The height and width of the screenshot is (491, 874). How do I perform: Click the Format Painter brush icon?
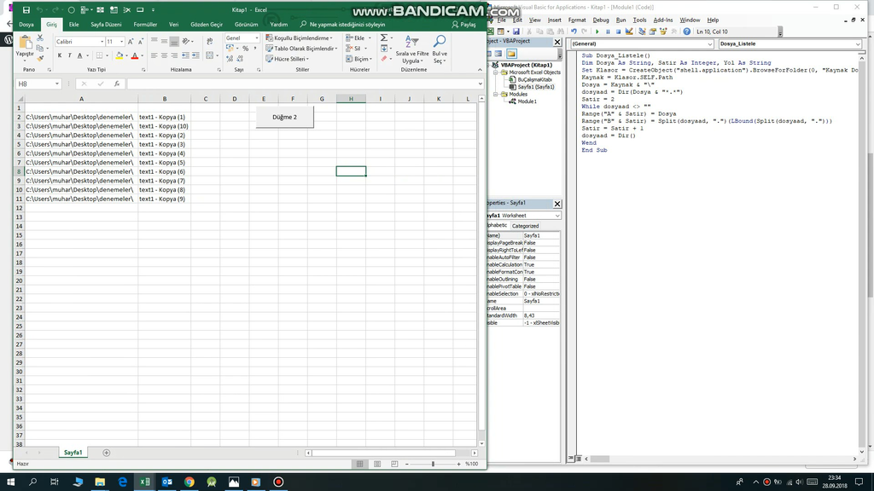point(39,59)
